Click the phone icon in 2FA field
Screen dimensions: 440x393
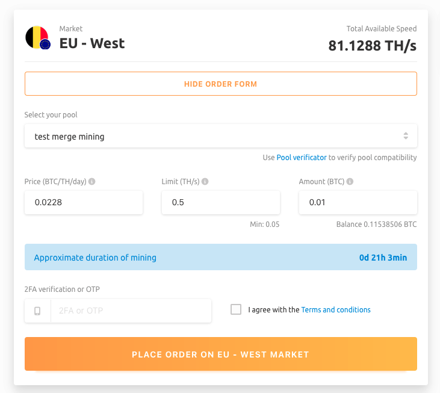pos(37,311)
